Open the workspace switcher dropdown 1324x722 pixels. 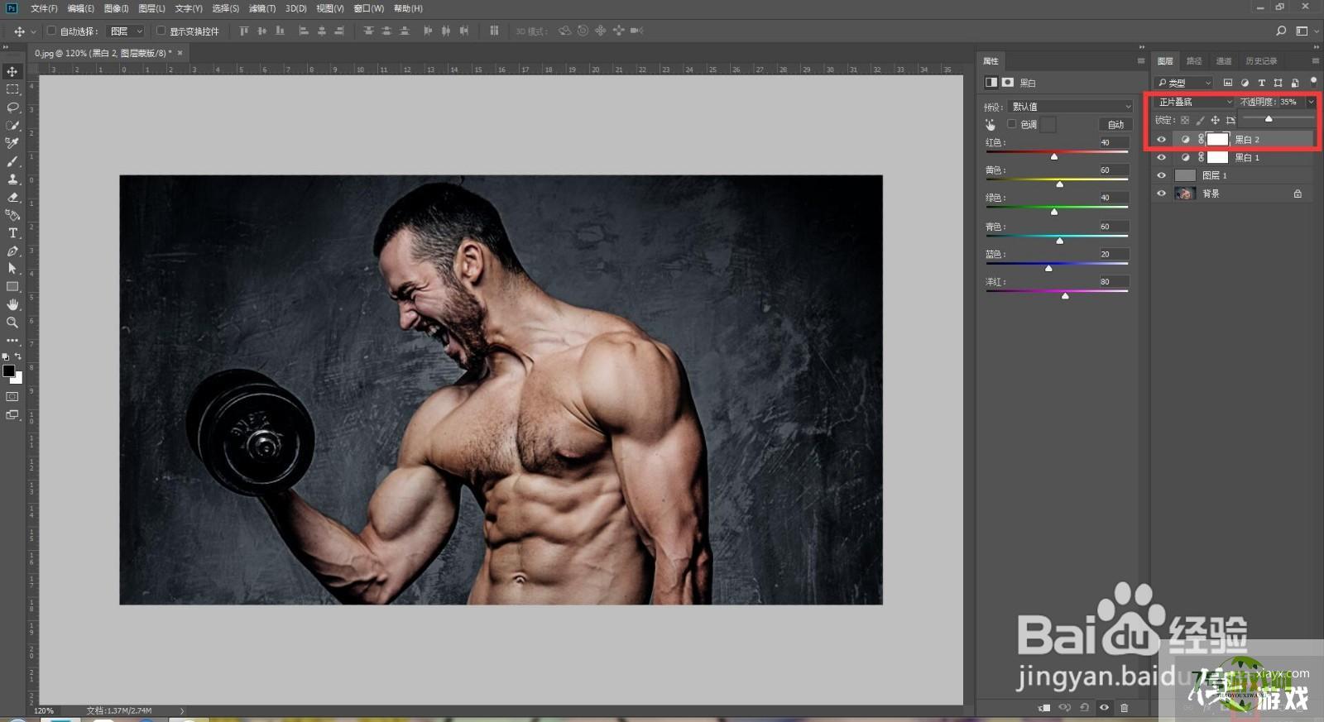click(1306, 31)
